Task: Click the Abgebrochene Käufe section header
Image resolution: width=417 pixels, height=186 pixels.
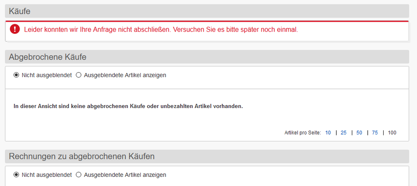Action: (x=48, y=57)
